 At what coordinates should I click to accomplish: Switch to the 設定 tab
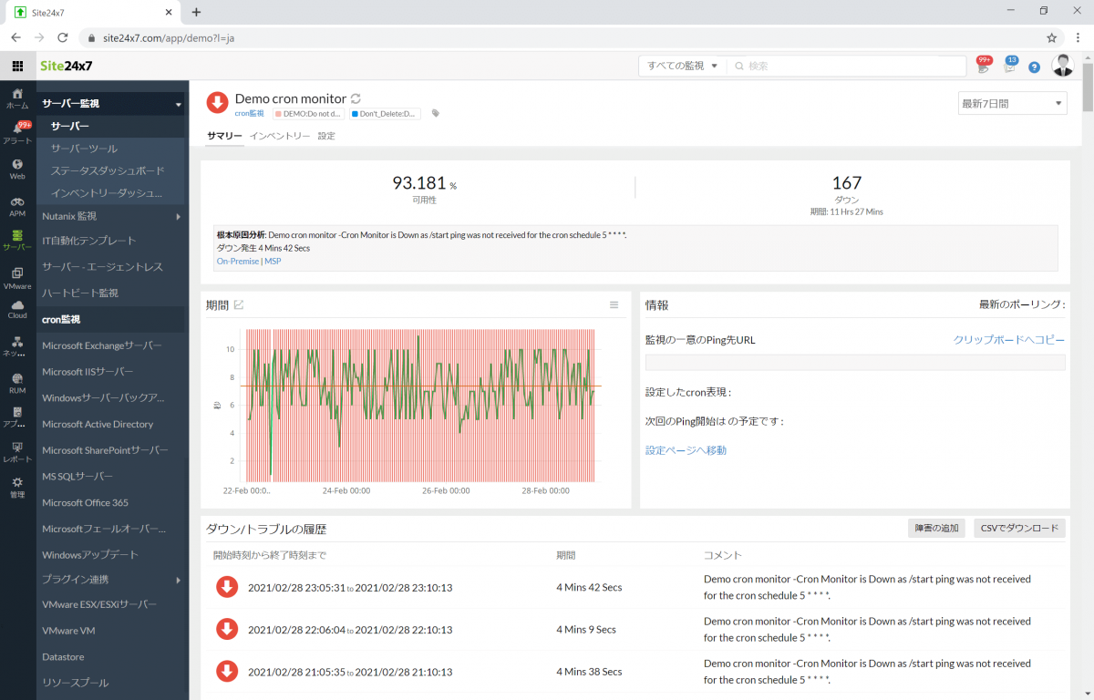[326, 136]
